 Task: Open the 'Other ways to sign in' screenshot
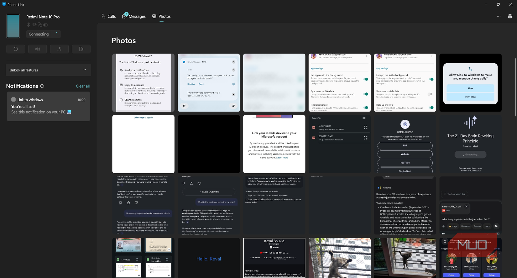point(143,144)
